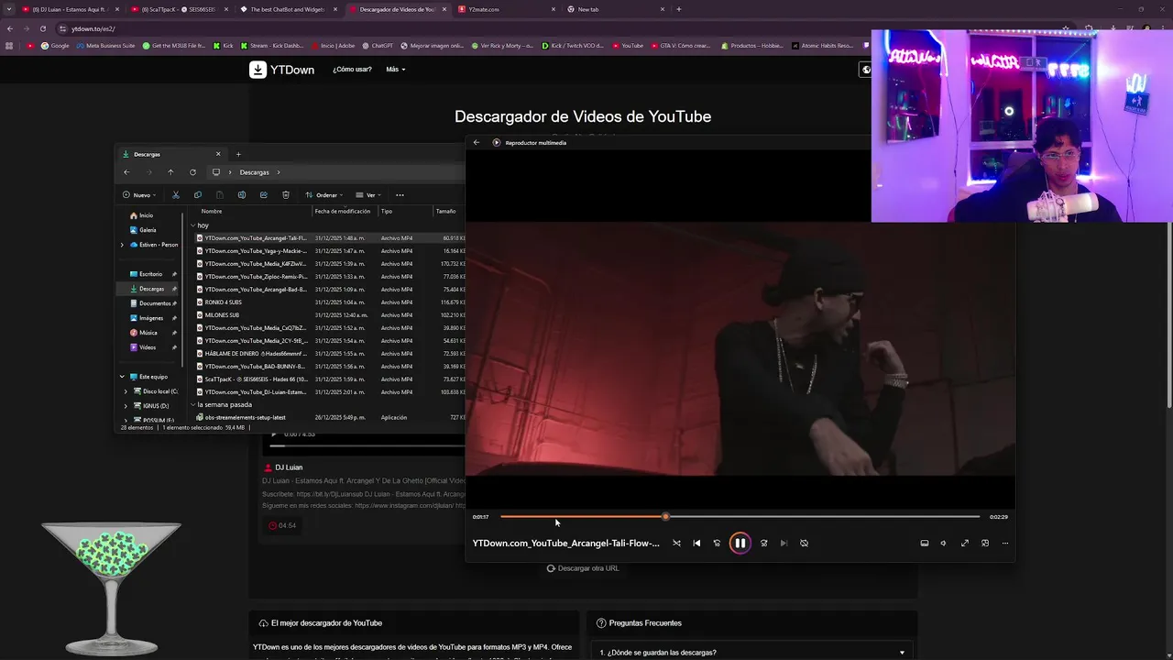This screenshot has height=660, width=1173.
Task: Click back arrow in Reproductor multimedia
Action: point(477,142)
